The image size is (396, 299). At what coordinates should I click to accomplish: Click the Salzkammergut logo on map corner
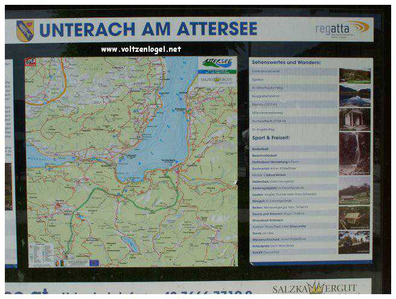point(217,79)
